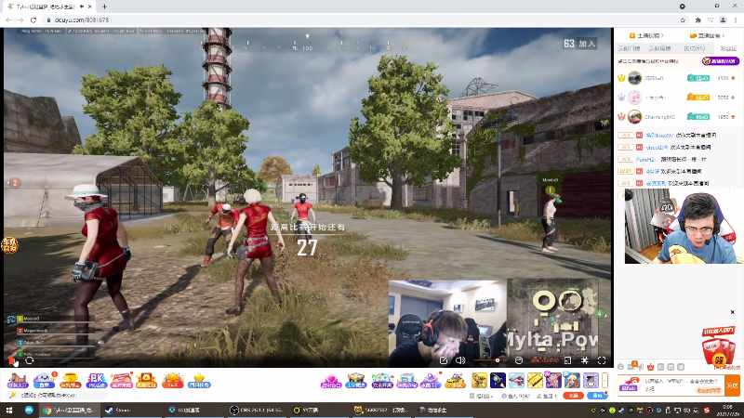The width and height of the screenshot is (744, 418).
Task: Open a new browser tab
Action: [x=104, y=7]
